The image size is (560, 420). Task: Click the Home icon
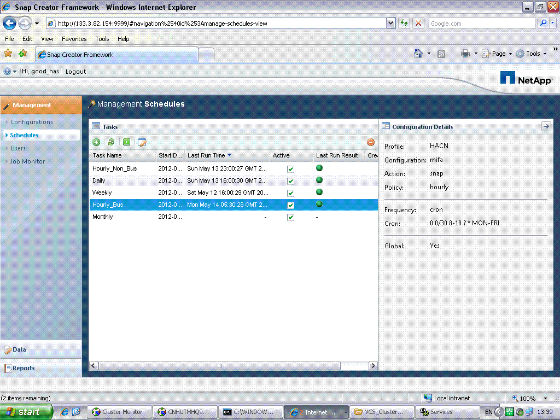418,54
